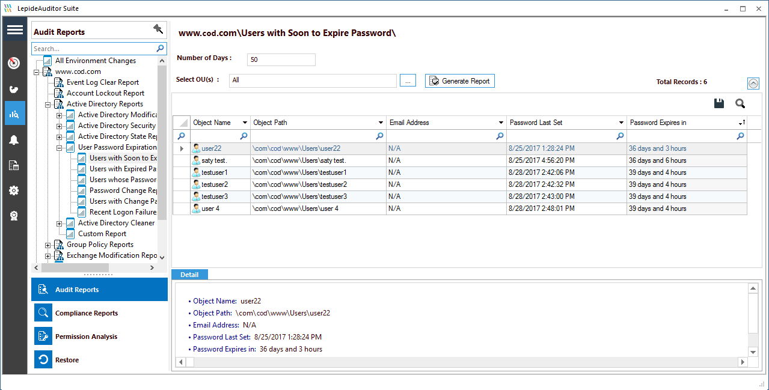Open the Compliance Reports section

(99, 313)
